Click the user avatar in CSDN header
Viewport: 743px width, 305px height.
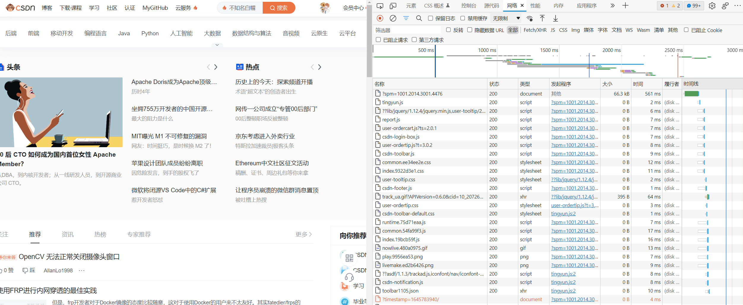[x=325, y=8]
